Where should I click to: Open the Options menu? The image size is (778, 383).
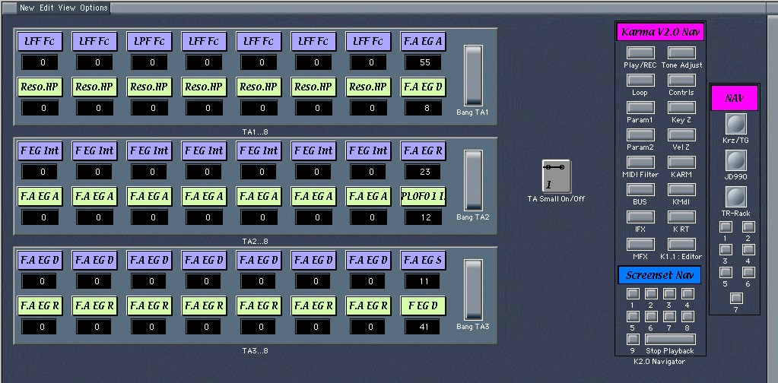pyautogui.click(x=94, y=8)
